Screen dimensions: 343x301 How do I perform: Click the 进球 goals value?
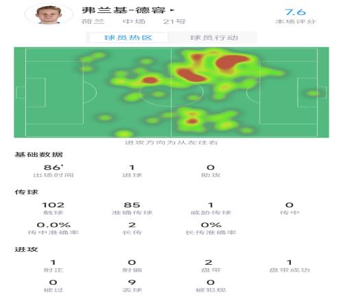point(132,168)
